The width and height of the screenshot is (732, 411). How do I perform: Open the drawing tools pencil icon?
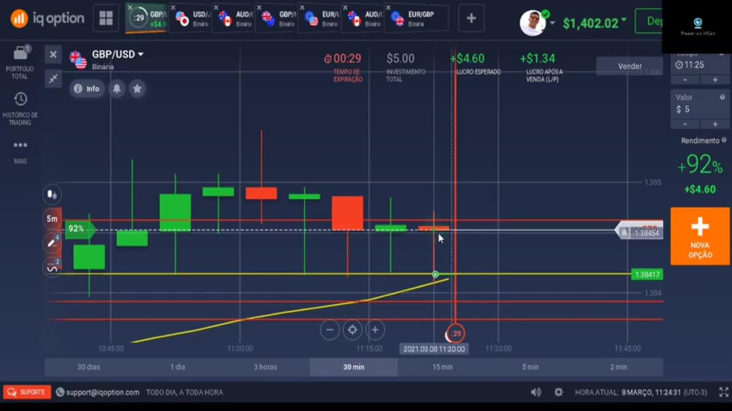[52, 243]
